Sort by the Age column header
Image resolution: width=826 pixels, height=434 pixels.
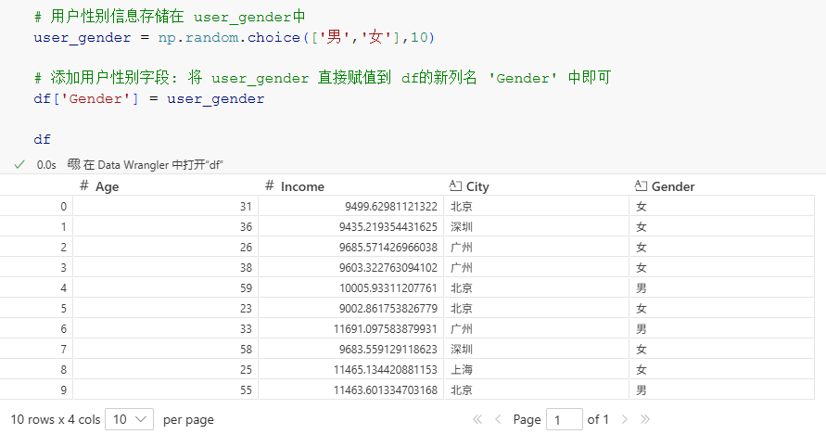click(x=107, y=186)
